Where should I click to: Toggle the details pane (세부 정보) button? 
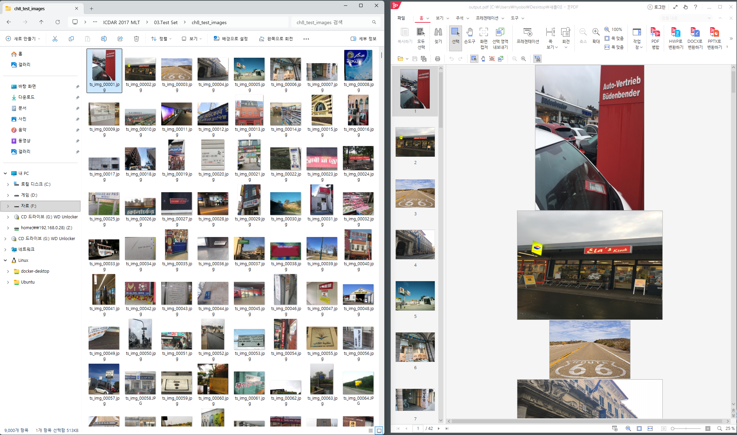coord(364,39)
